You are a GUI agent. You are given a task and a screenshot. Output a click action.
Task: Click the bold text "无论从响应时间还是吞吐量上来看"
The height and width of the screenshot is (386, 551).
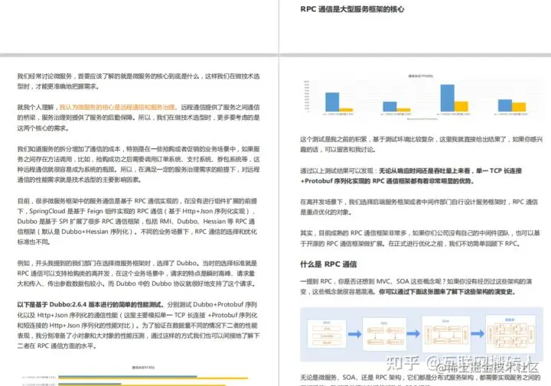424,170
